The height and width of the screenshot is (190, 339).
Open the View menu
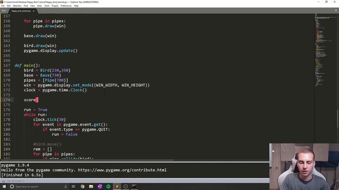pos(32,6)
